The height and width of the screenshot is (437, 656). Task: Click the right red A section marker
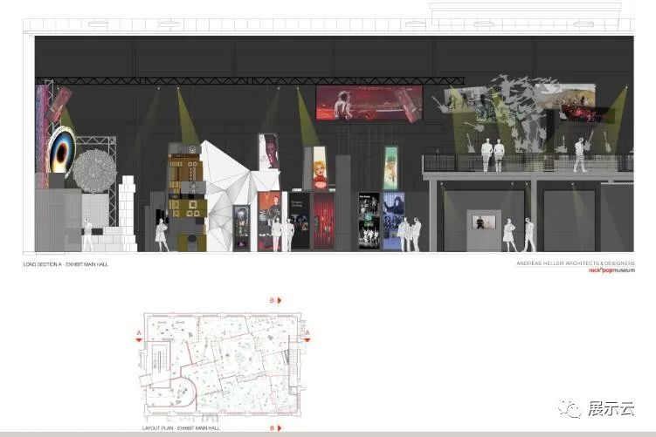tap(306, 332)
